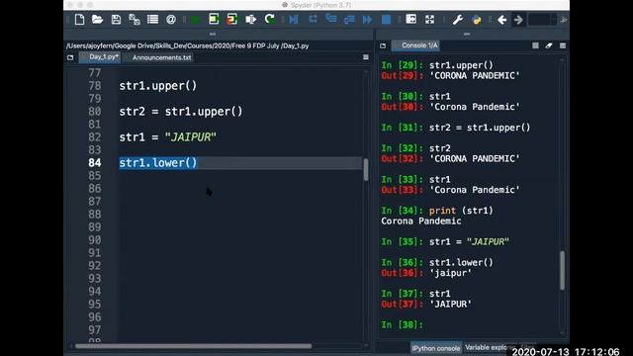633x356 pixels.
Task: Switch to the Announcements.txt tab
Action: (x=161, y=57)
